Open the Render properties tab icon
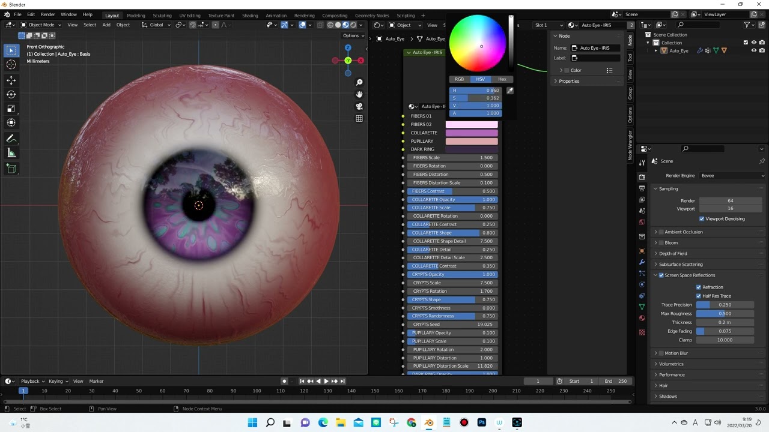 [642, 177]
